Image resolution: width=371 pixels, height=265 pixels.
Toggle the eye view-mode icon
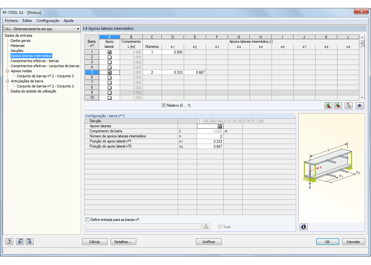(359, 106)
